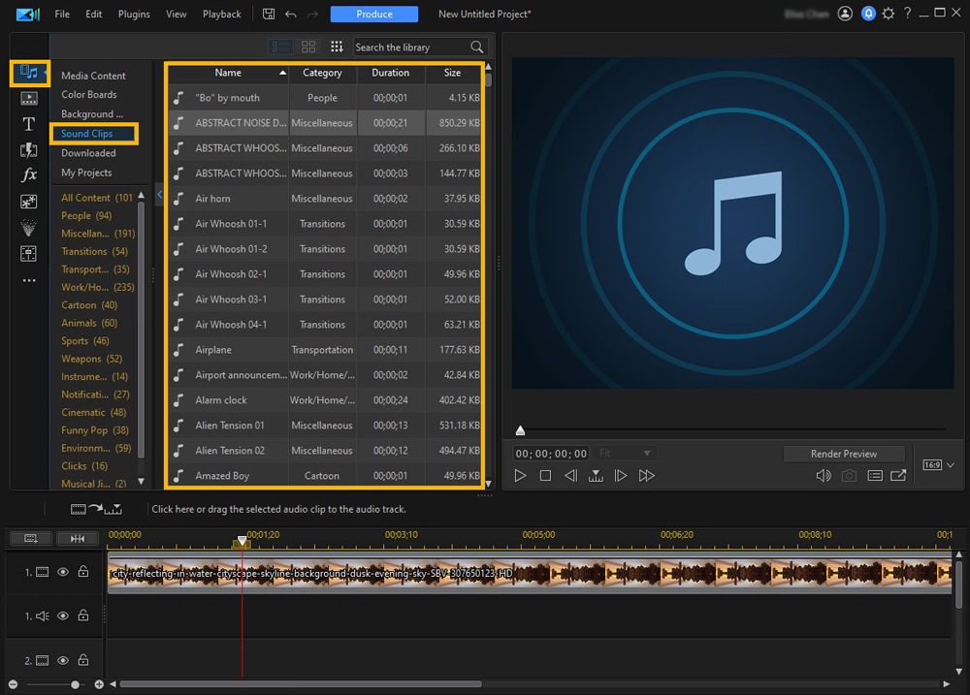Image resolution: width=970 pixels, height=695 pixels.
Task: Lock video track 2
Action: tap(83, 661)
